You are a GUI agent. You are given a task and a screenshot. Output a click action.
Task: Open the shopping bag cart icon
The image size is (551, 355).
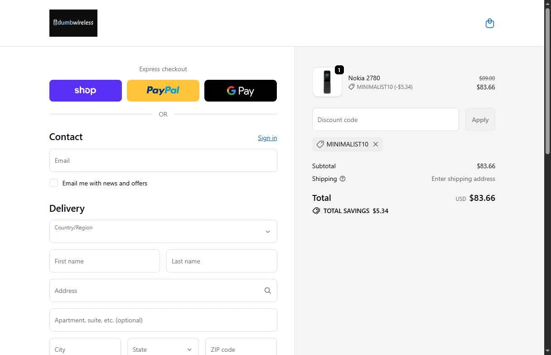489,23
